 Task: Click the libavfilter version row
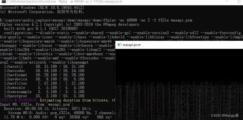pyautogui.click(x=44, y=83)
